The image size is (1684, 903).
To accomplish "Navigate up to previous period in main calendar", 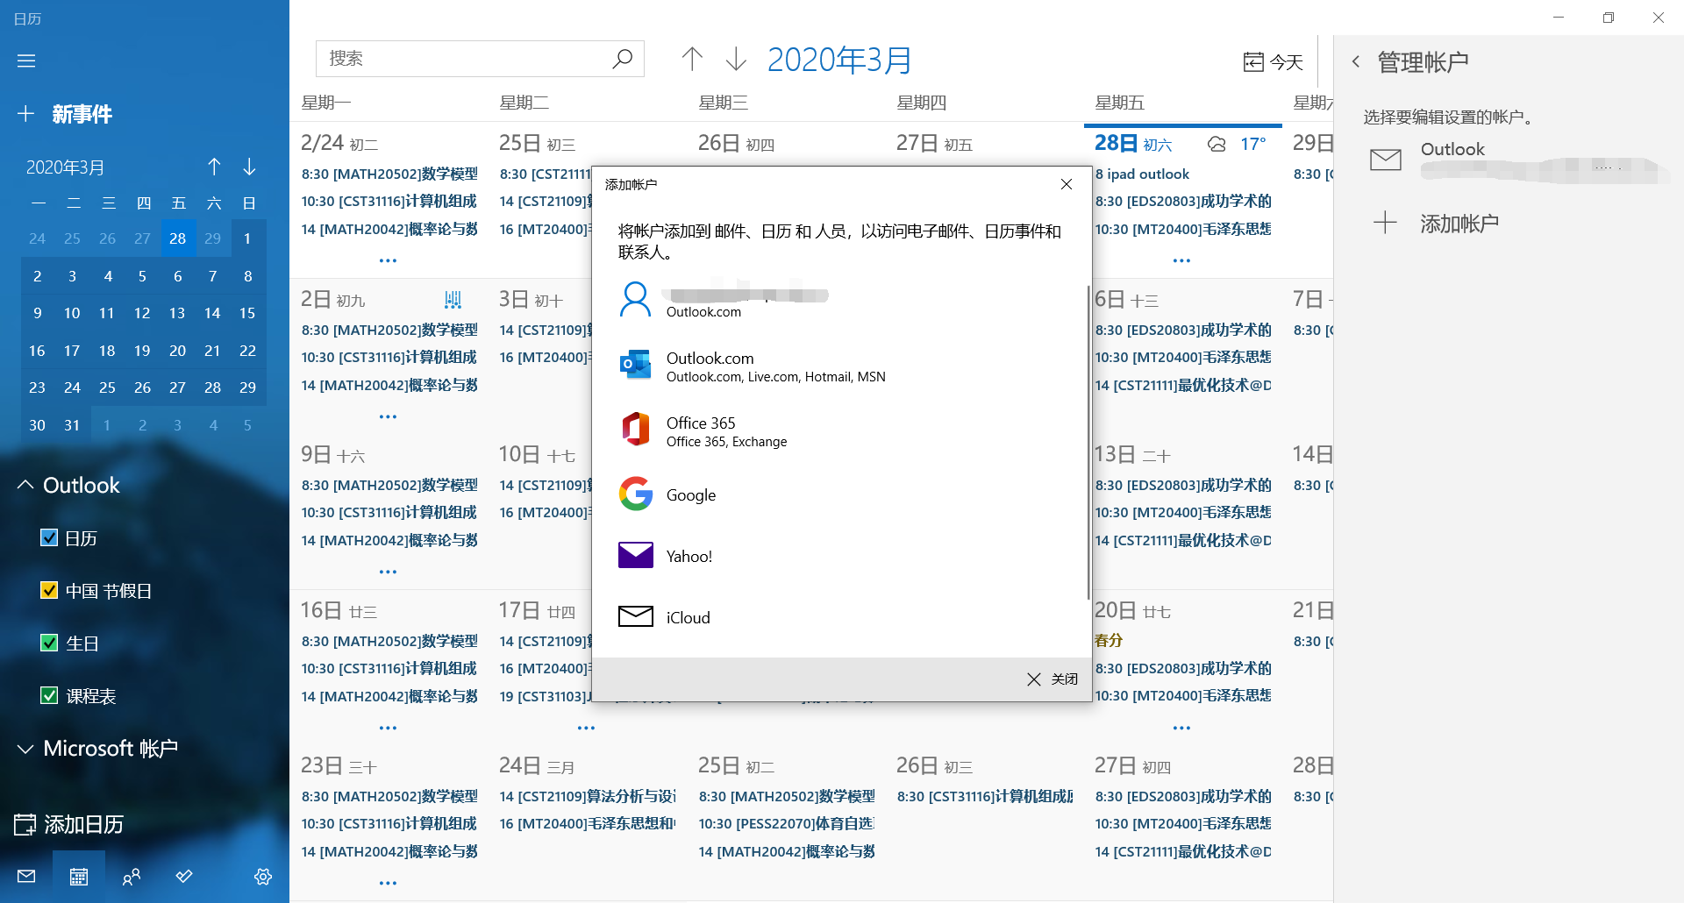I will click(692, 59).
